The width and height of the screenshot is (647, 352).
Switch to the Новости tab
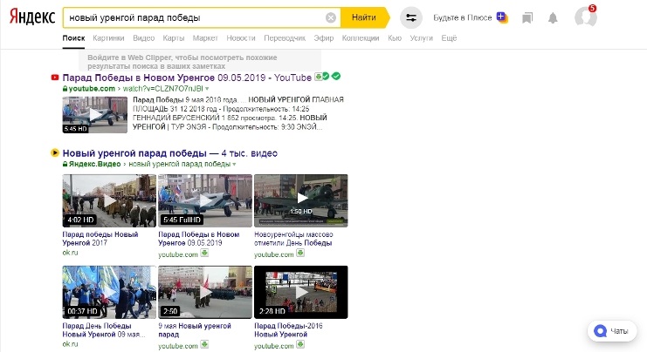tap(241, 37)
